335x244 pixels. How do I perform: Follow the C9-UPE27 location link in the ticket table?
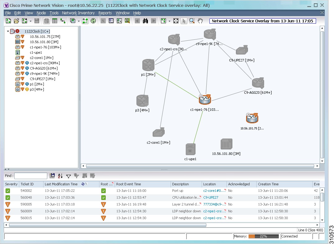coord(211,197)
